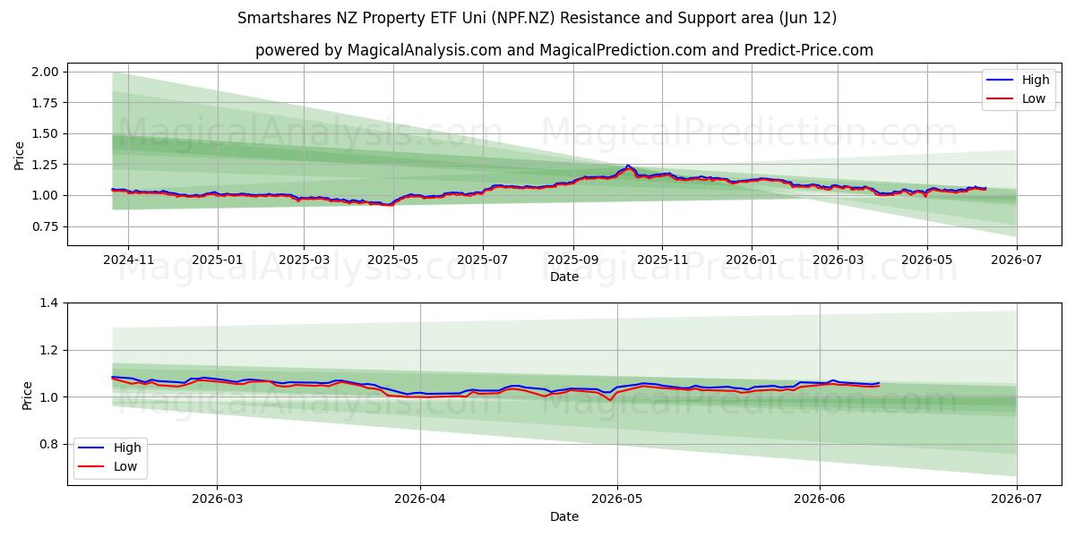Click the '0.75' price tick on the top chart

(x=45, y=226)
